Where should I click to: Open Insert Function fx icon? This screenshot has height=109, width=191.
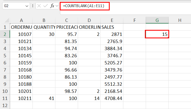tap(52, 6)
